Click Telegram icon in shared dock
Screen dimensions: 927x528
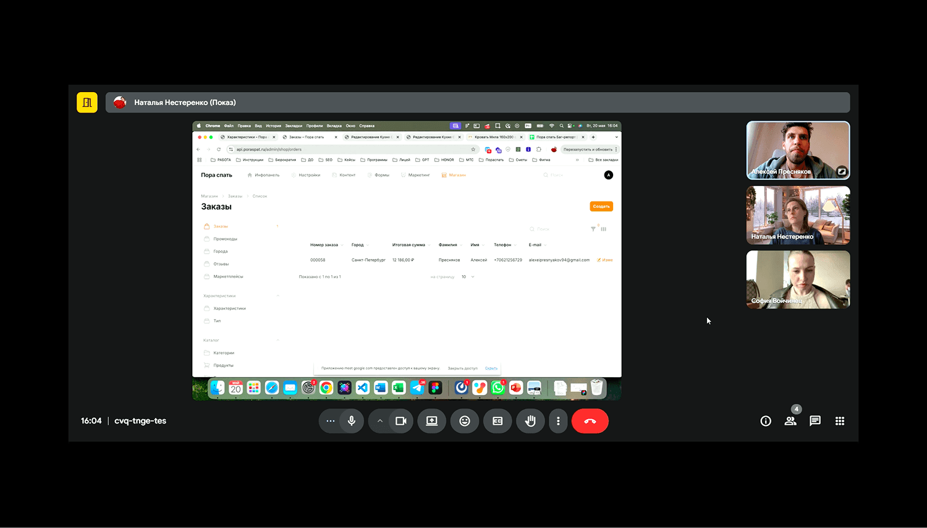(x=417, y=388)
